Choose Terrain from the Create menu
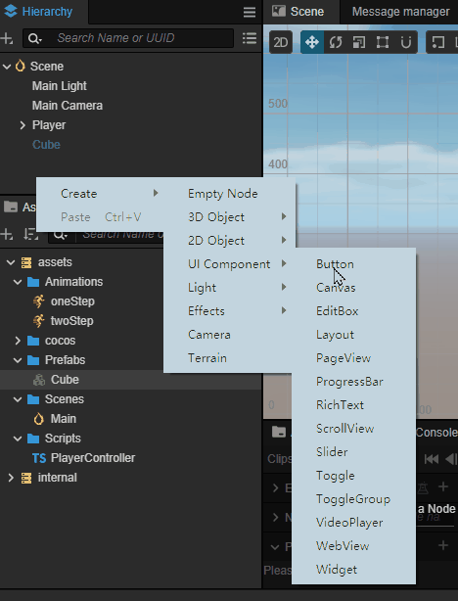 (230, 358)
